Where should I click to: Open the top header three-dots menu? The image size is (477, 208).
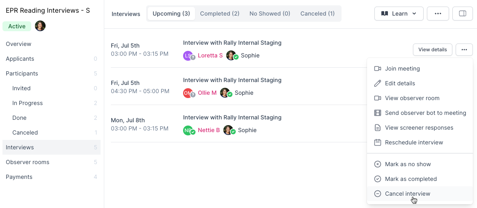tap(438, 14)
